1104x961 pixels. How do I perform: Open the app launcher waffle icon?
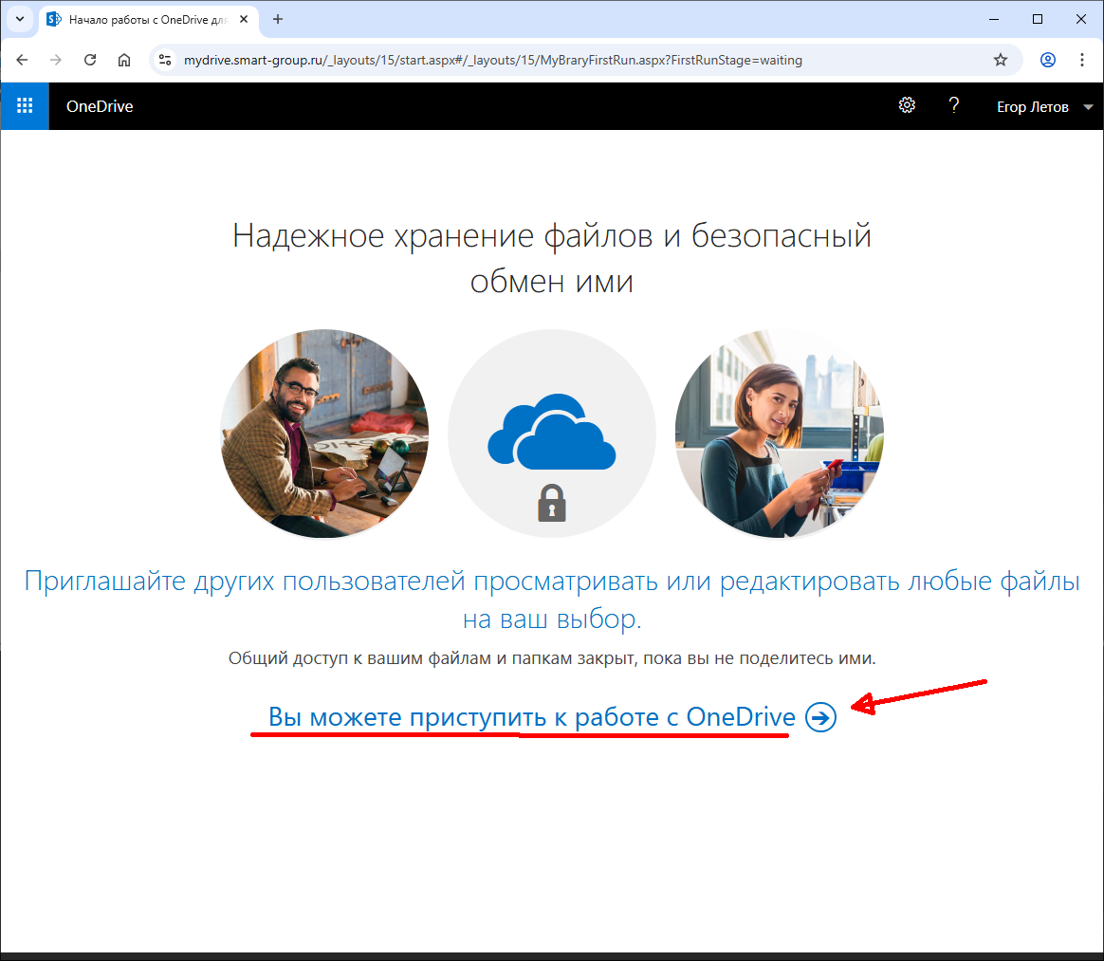pos(25,106)
